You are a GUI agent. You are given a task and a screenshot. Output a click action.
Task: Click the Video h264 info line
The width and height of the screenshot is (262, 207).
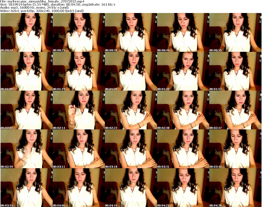pyautogui.click(x=42, y=11)
